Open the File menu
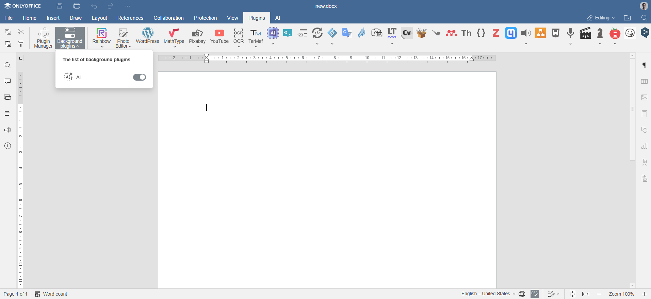 click(9, 18)
